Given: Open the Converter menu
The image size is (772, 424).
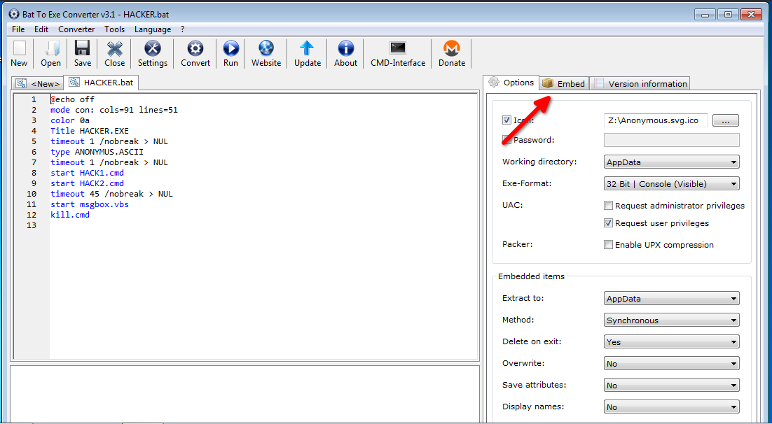Looking at the screenshot, I should click(x=76, y=29).
